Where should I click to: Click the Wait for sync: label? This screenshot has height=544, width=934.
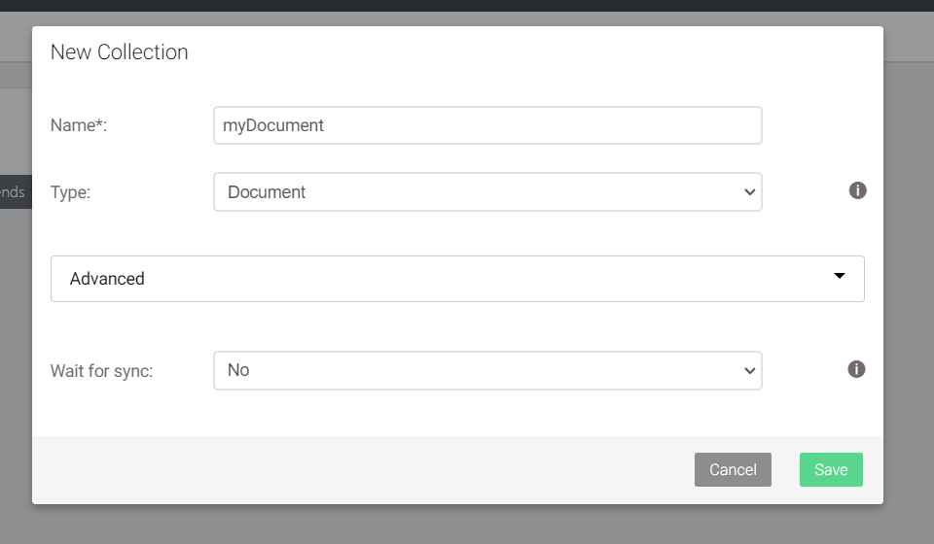click(x=101, y=370)
